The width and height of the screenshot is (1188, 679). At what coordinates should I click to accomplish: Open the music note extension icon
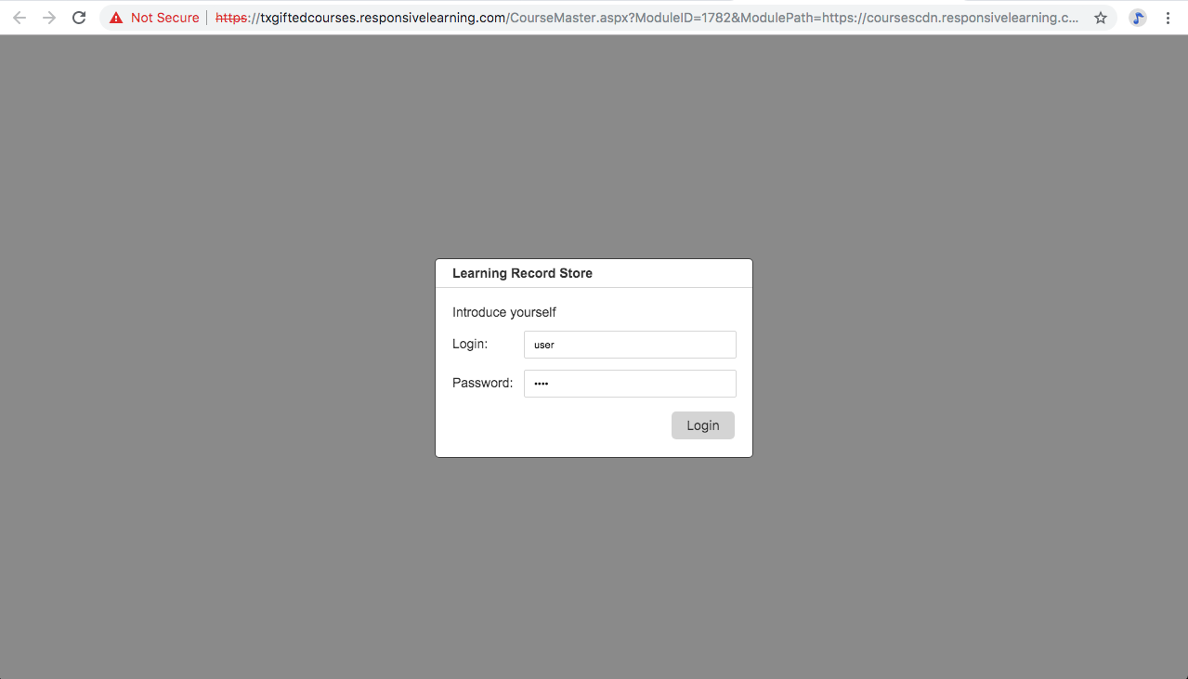[x=1138, y=18]
